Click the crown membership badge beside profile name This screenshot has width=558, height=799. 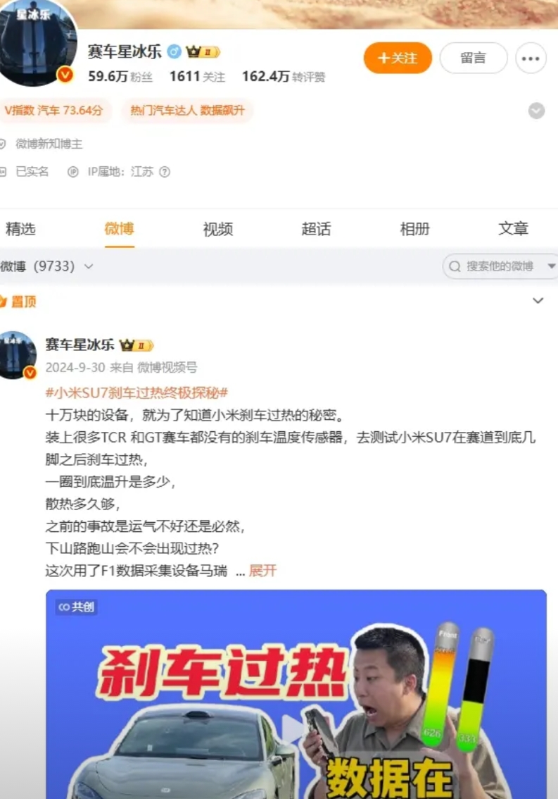[x=202, y=52]
